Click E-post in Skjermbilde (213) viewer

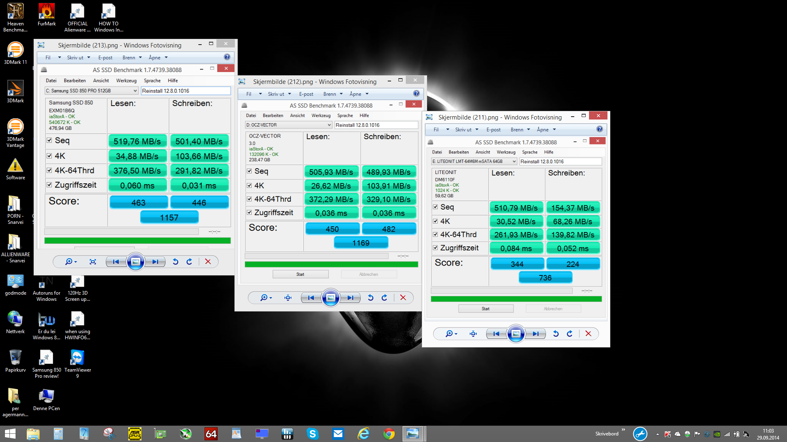click(x=105, y=58)
